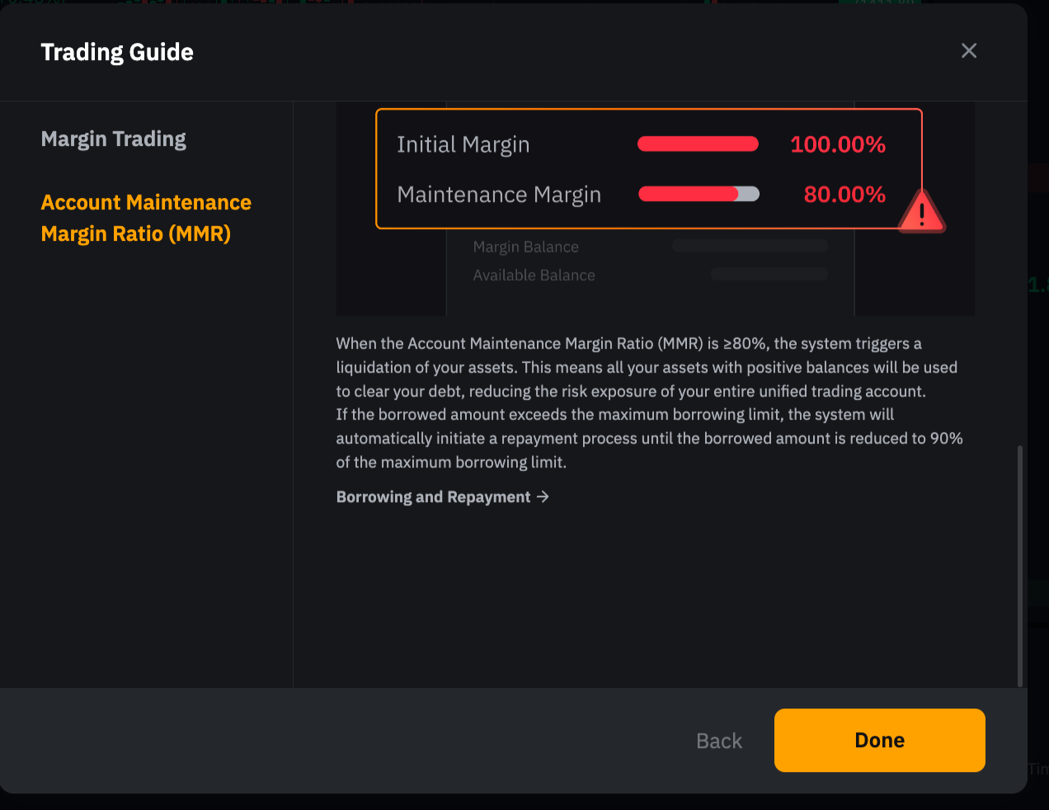Select Account Maintenance Margin Ratio (MMR) section
The height and width of the screenshot is (810, 1049).
pyautogui.click(x=146, y=218)
